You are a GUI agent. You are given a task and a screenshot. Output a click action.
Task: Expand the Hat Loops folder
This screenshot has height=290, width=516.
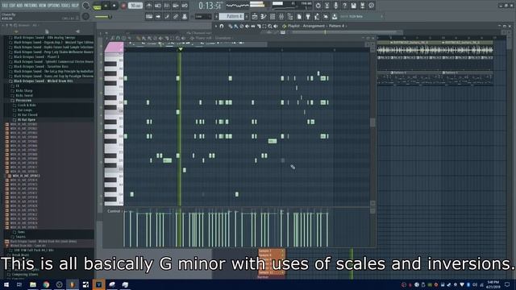tap(25, 110)
